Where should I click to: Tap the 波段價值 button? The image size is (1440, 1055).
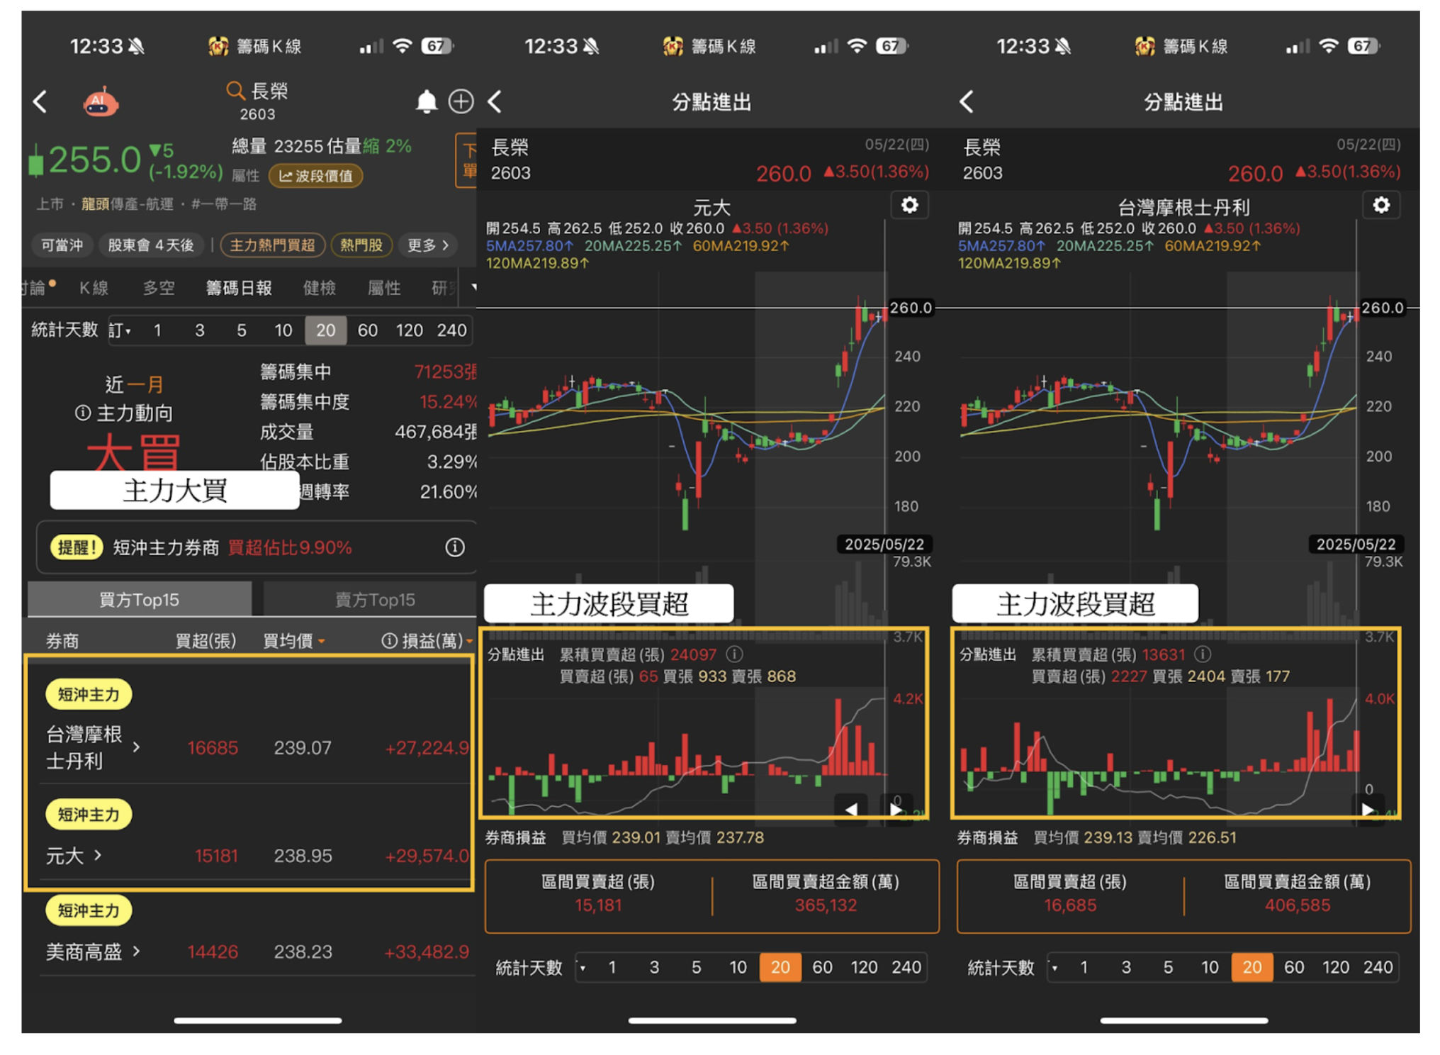pyautogui.click(x=316, y=176)
